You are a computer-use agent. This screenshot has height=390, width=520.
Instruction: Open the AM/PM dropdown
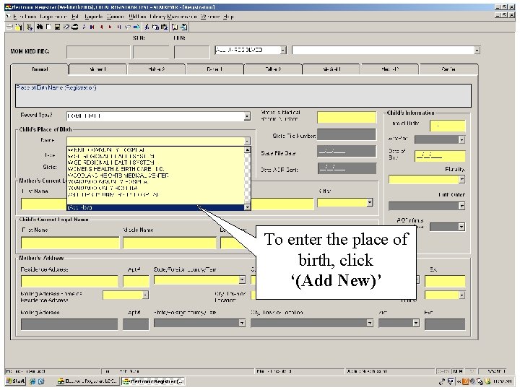pos(462,139)
